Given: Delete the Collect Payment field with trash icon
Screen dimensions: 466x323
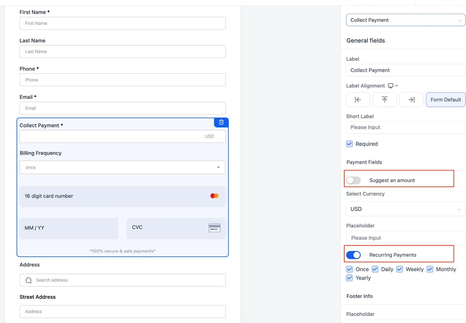Looking at the screenshot, I should [x=221, y=122].
